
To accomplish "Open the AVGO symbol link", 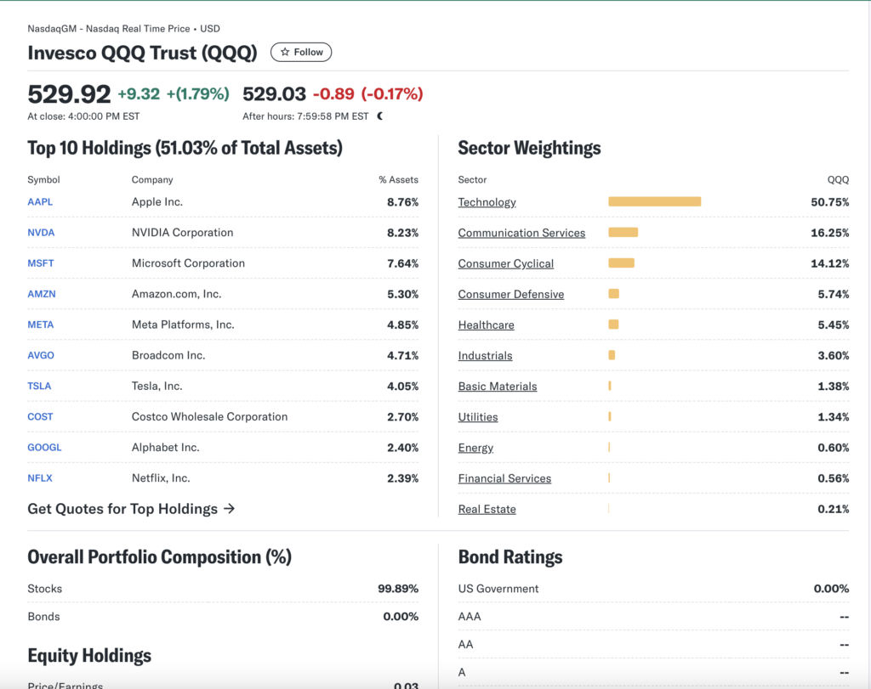I will pos(41,355).
